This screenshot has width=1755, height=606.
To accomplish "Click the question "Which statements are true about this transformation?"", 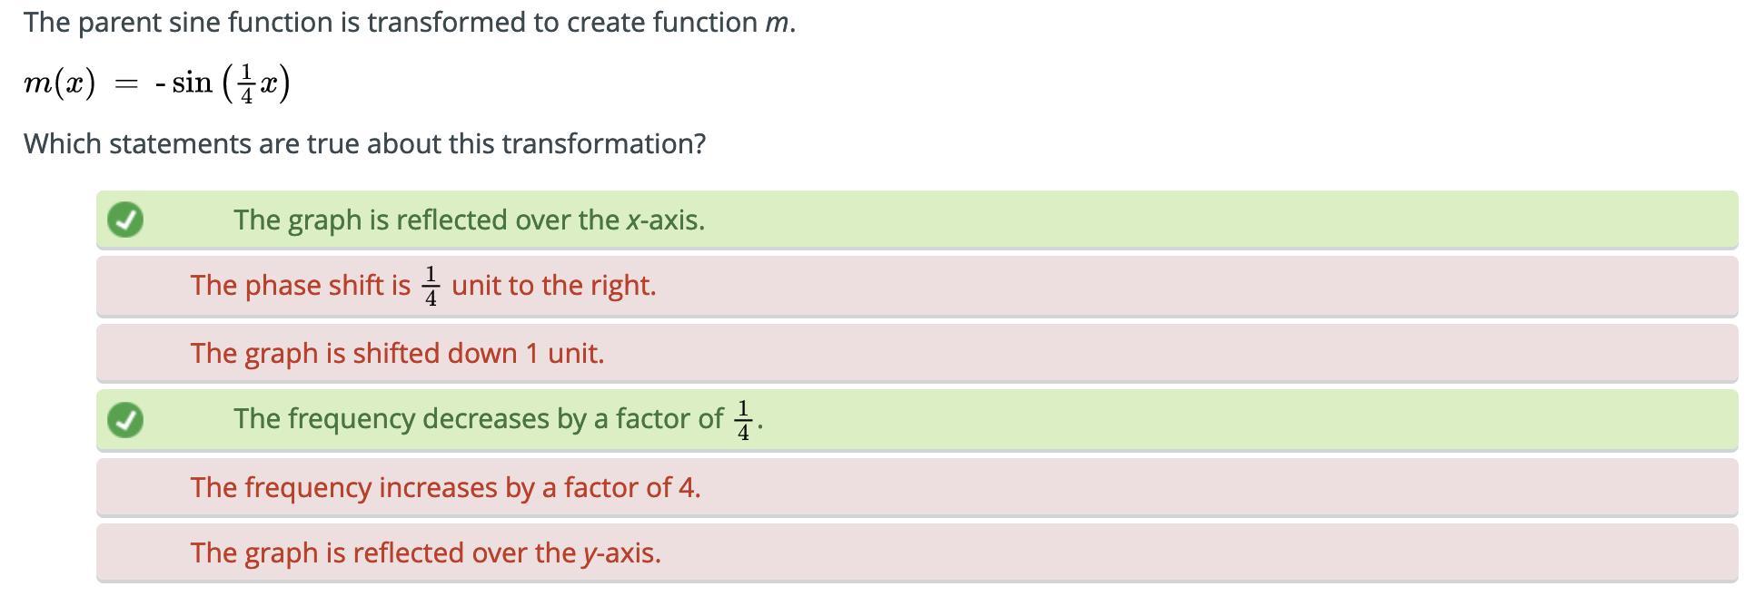I will pyautogui.click(x=364, y=143).
